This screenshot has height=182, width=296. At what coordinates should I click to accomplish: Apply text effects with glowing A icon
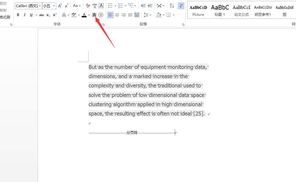tap(64, 15)
